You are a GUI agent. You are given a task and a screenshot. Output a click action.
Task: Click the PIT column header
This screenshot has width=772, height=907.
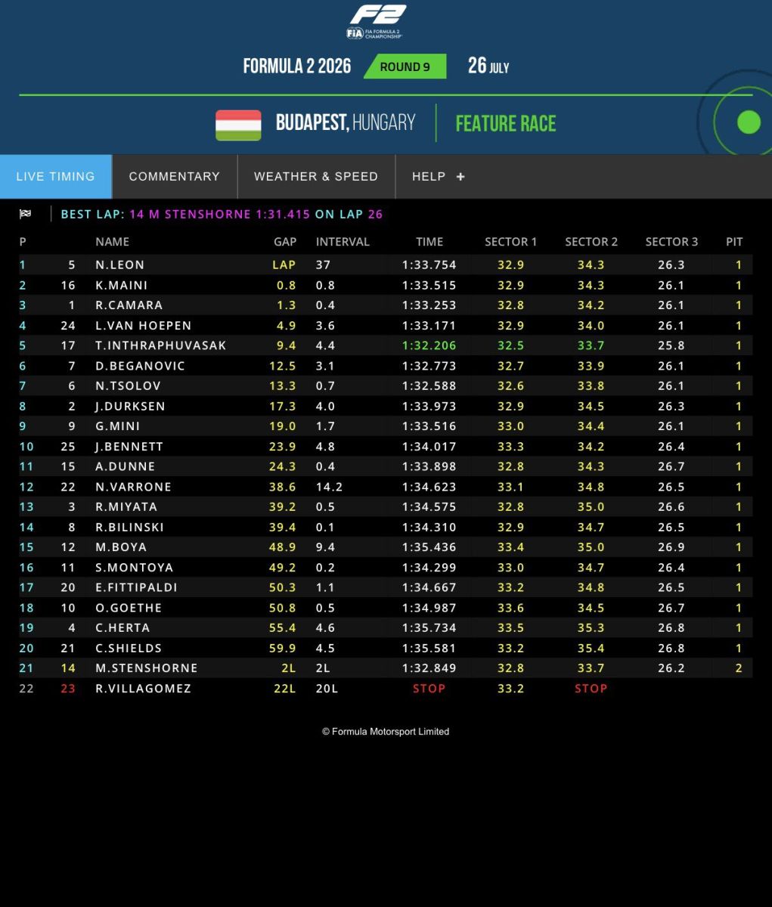pyautogui.click(x=734, y=242)
